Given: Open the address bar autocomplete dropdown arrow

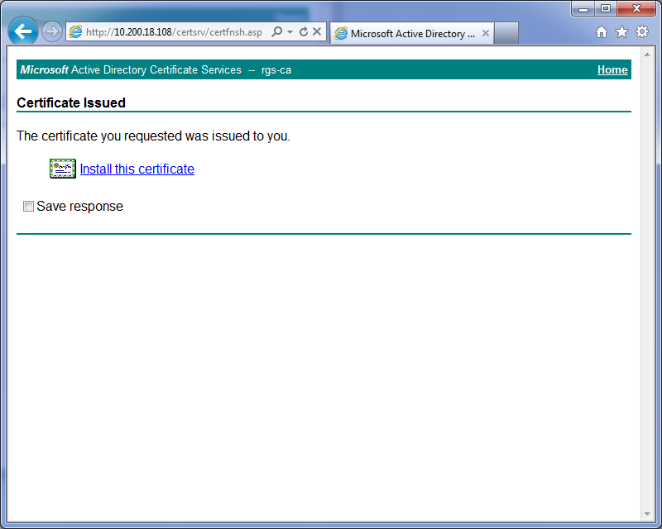Looking at the screenshot, I should point(290,31).
